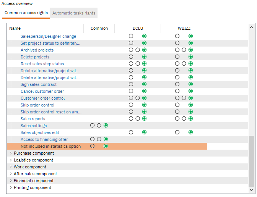The height and width of the screenshot is (197, 257).
Task: Switch to the Automatic tasks rights tab
Action: click(x=74, y=13)
